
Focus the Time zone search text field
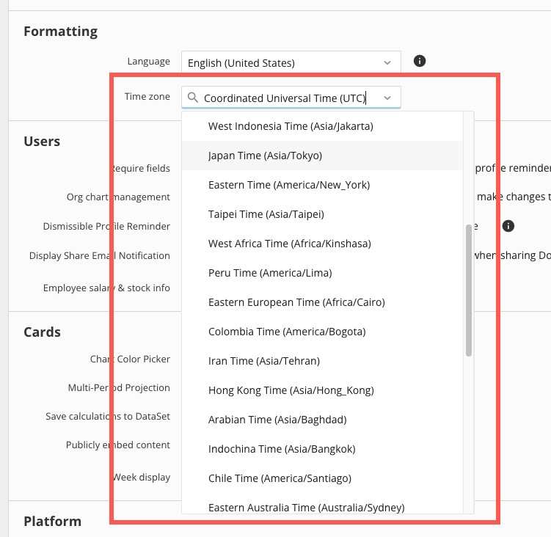(286, 98)
